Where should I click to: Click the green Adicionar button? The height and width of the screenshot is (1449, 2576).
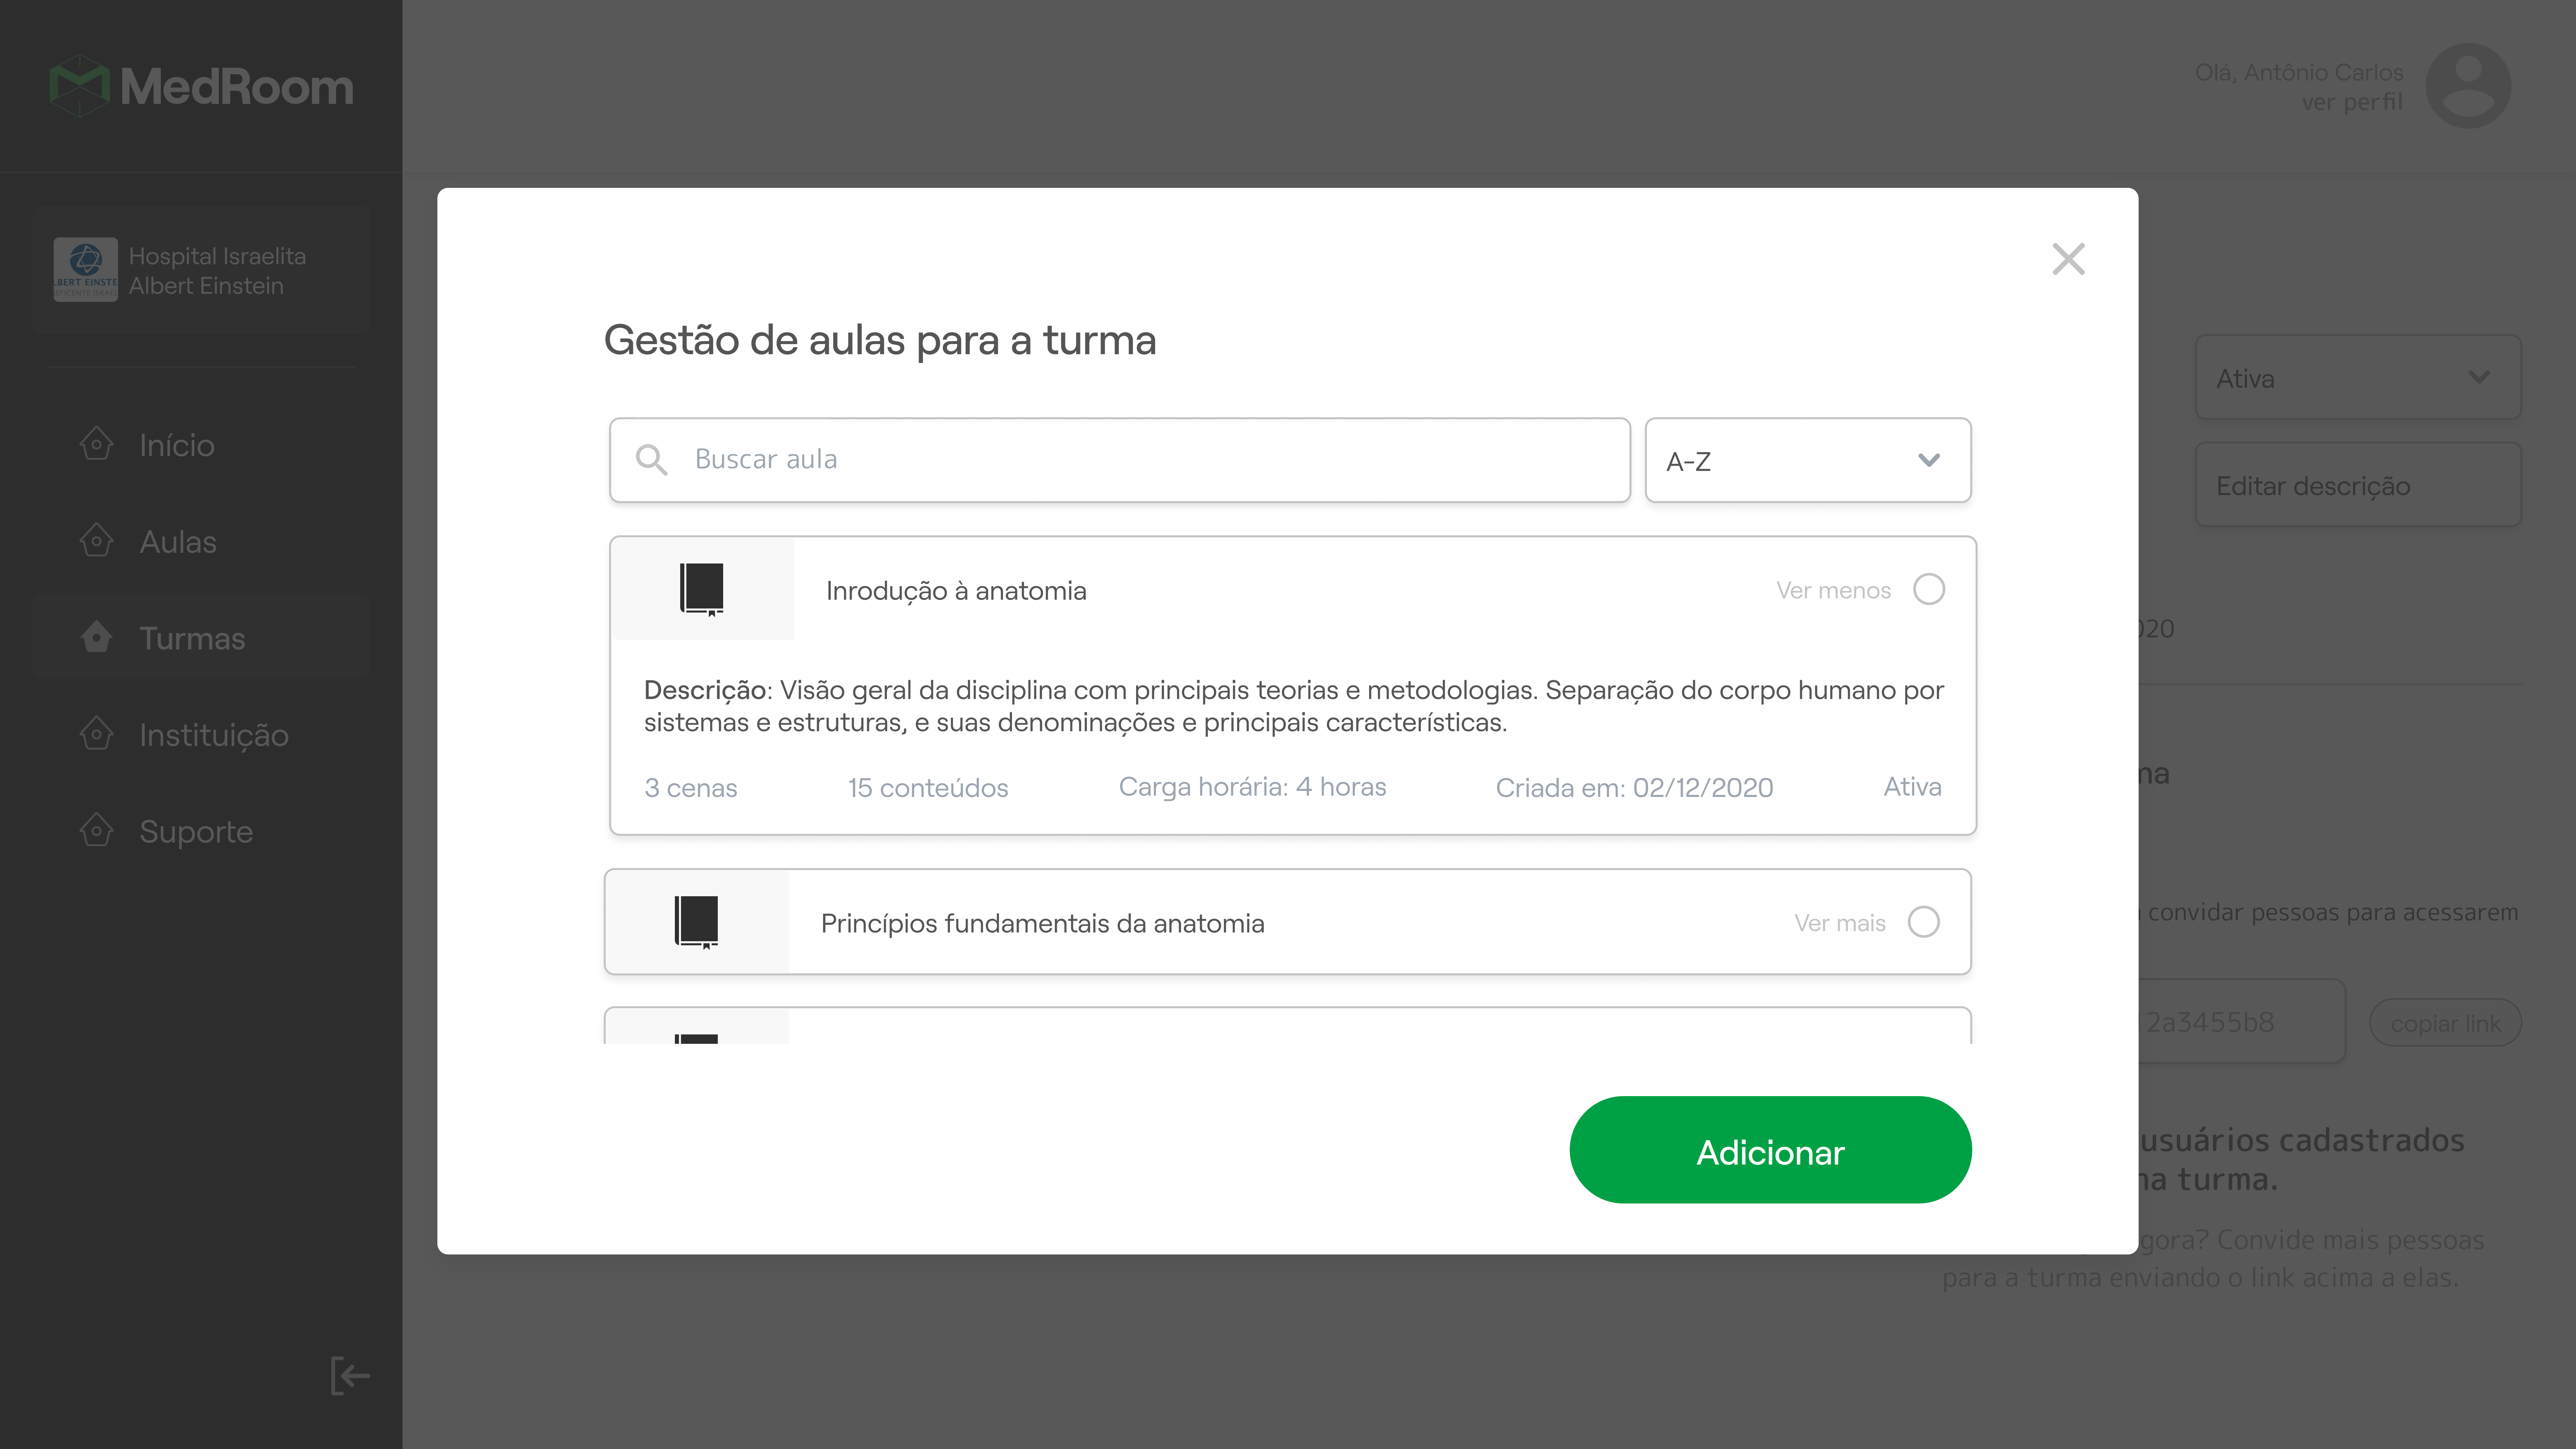click(1770, 1150)
